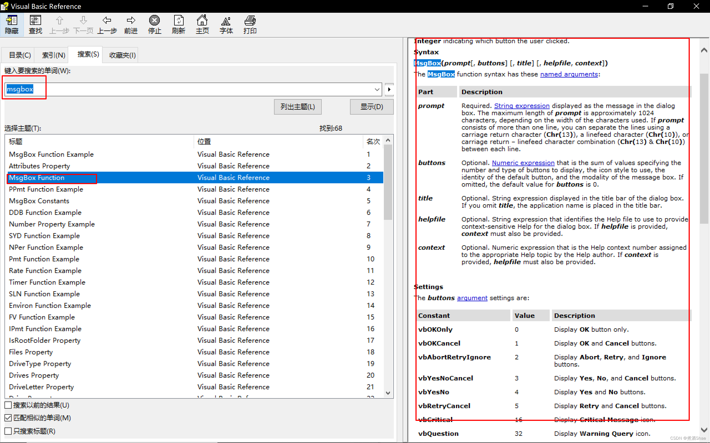The height and width of the screenshot is (443, 710).
Task: Go forward with the 前进 icon
Action: (x=131, y=25)
